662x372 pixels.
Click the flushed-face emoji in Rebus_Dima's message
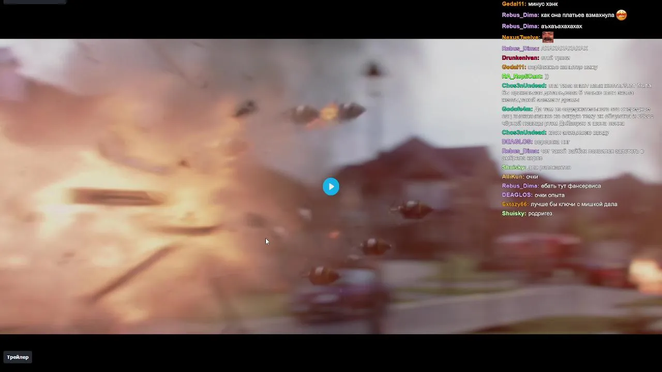(x=621, y=15)
